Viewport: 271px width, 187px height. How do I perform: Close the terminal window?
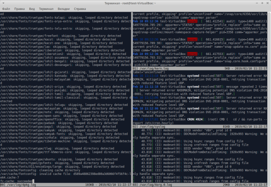point(267,3)
